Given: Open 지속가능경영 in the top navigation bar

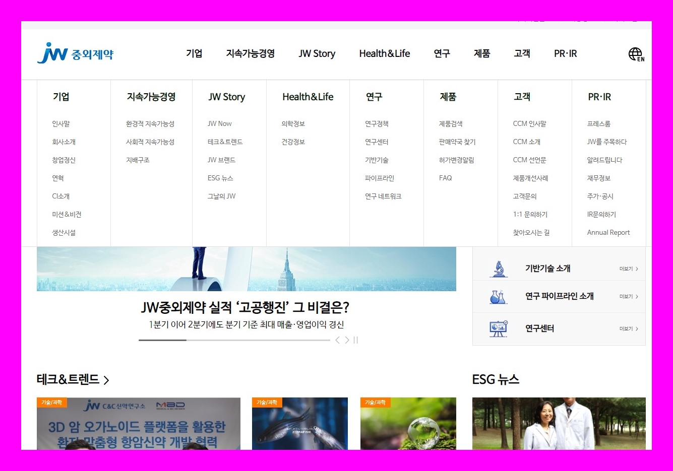Looking at the screenshot, I should 251,53.
